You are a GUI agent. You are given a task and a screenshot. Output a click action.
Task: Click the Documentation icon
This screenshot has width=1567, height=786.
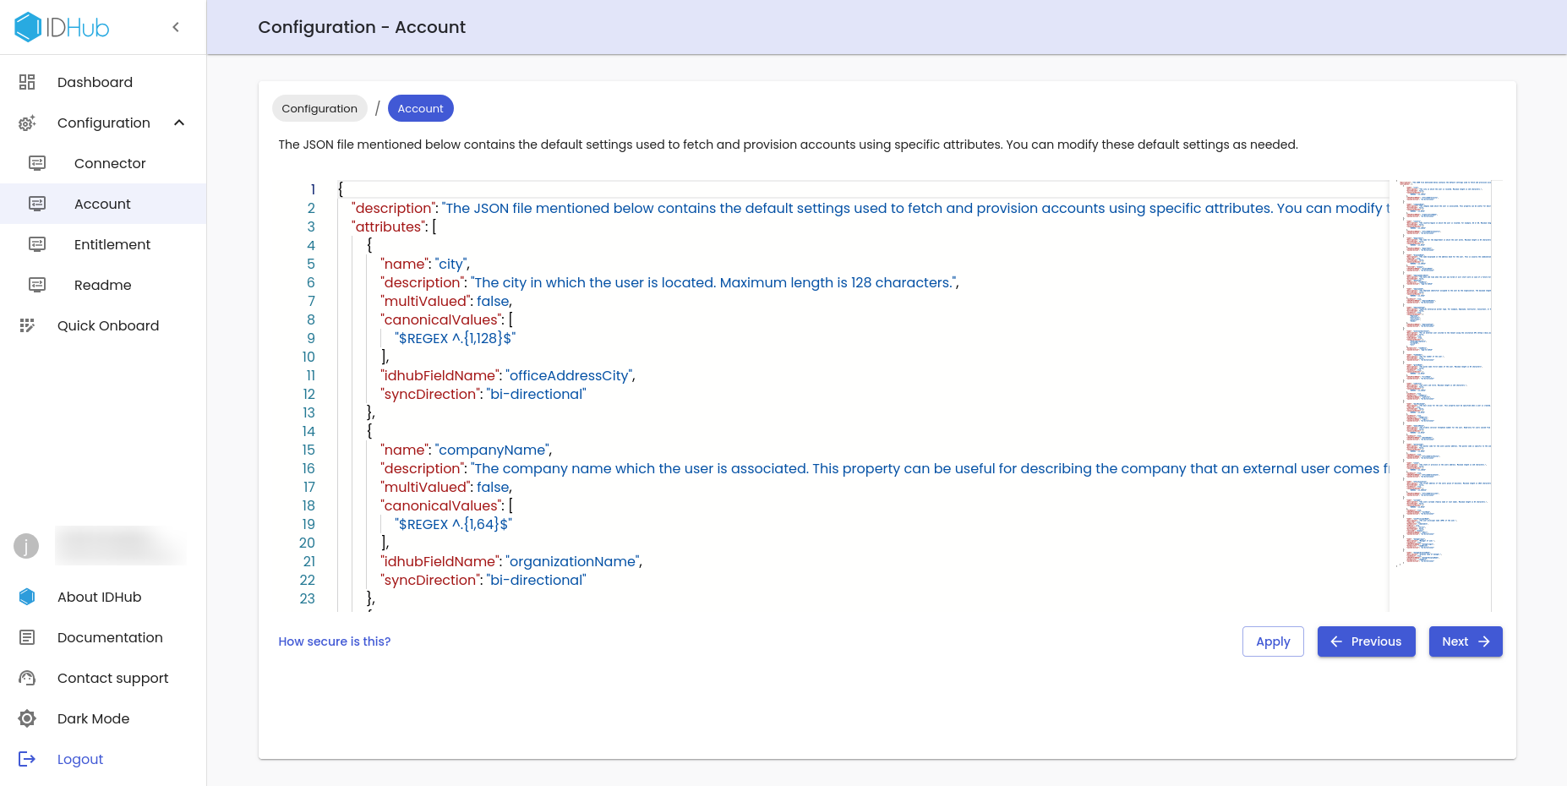(27, 637)
